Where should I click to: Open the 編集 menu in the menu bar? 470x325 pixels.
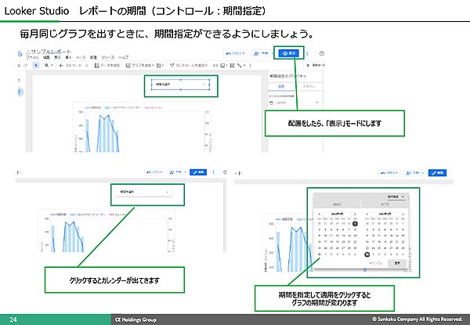[46, 57]
